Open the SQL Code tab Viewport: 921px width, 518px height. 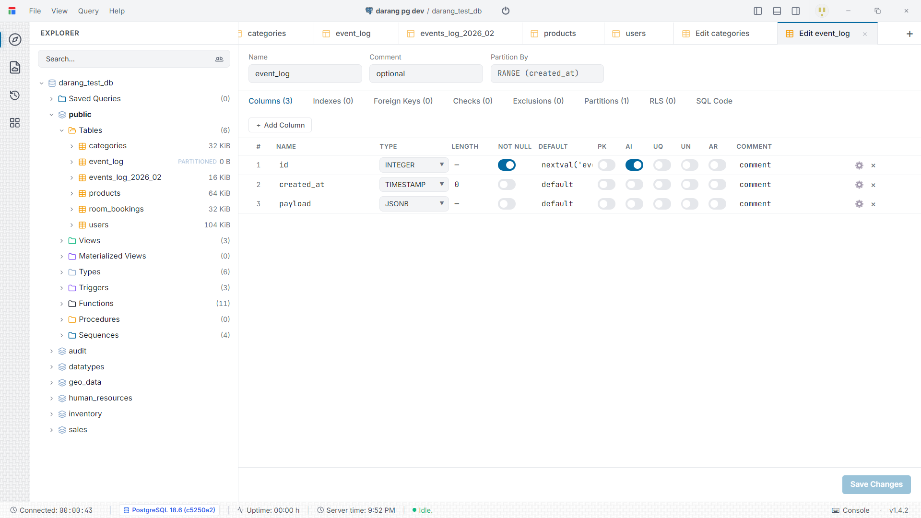(x=714, y=101)
